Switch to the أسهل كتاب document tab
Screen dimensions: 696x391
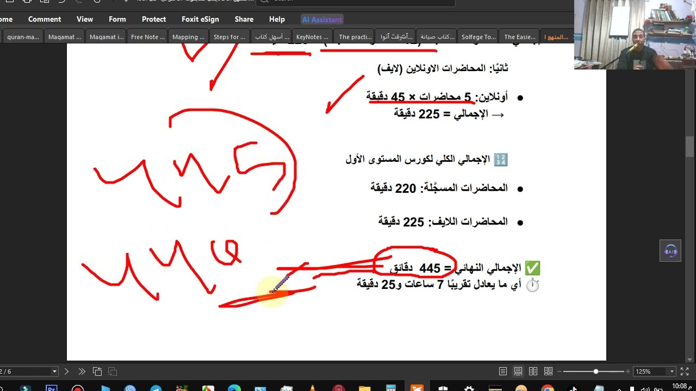(x=271, y=37)
